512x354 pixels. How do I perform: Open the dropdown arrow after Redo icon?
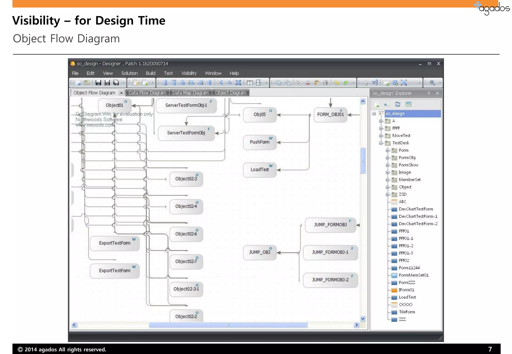coord(353,83)
